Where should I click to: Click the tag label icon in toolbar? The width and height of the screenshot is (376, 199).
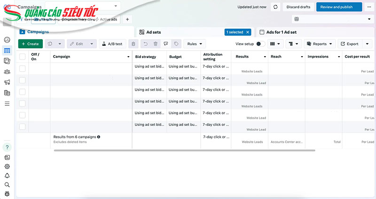pyautogui.click(x=176, y=44)
